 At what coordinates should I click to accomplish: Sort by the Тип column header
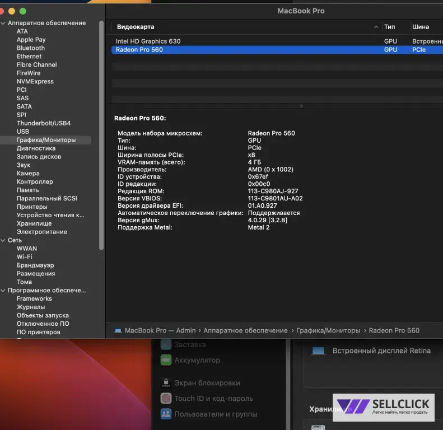click(x=390, y=27)
